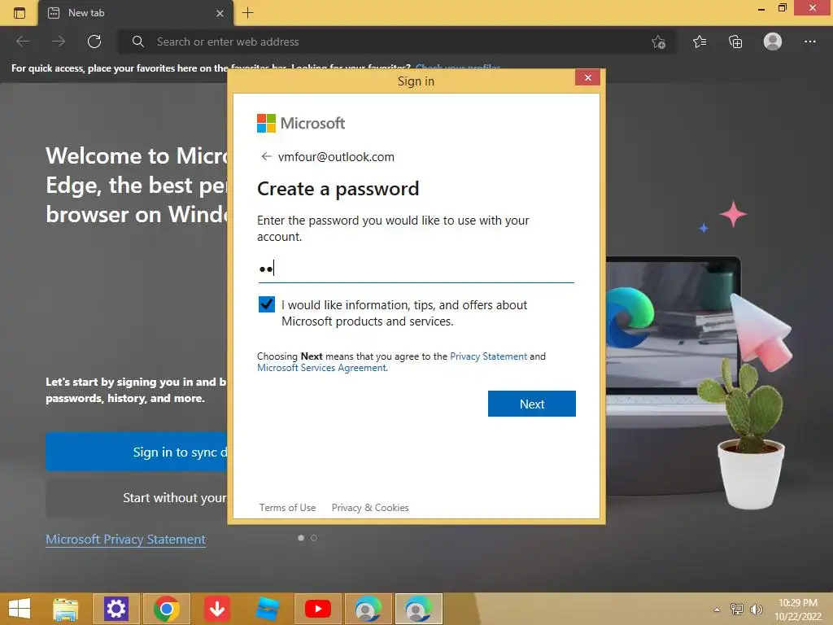Show hidden system tray icons
This screenshot has height=625, width=833.
click(717, 610)
